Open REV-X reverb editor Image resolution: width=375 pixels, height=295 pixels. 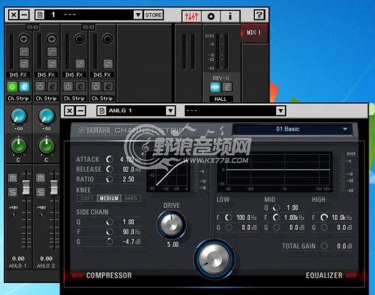227,87
